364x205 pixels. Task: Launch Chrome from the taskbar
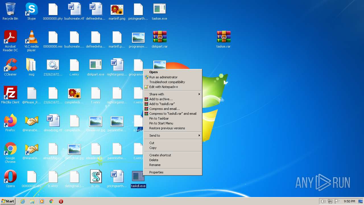(x=51, y=201)
